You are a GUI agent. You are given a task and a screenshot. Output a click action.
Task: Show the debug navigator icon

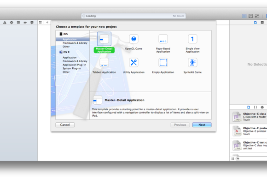[18, 23]
